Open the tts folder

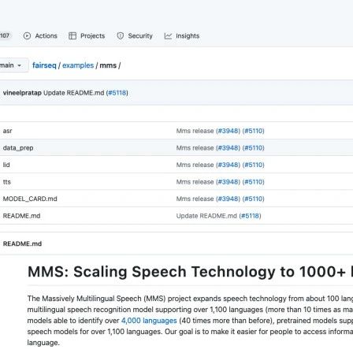click(7, 182)
